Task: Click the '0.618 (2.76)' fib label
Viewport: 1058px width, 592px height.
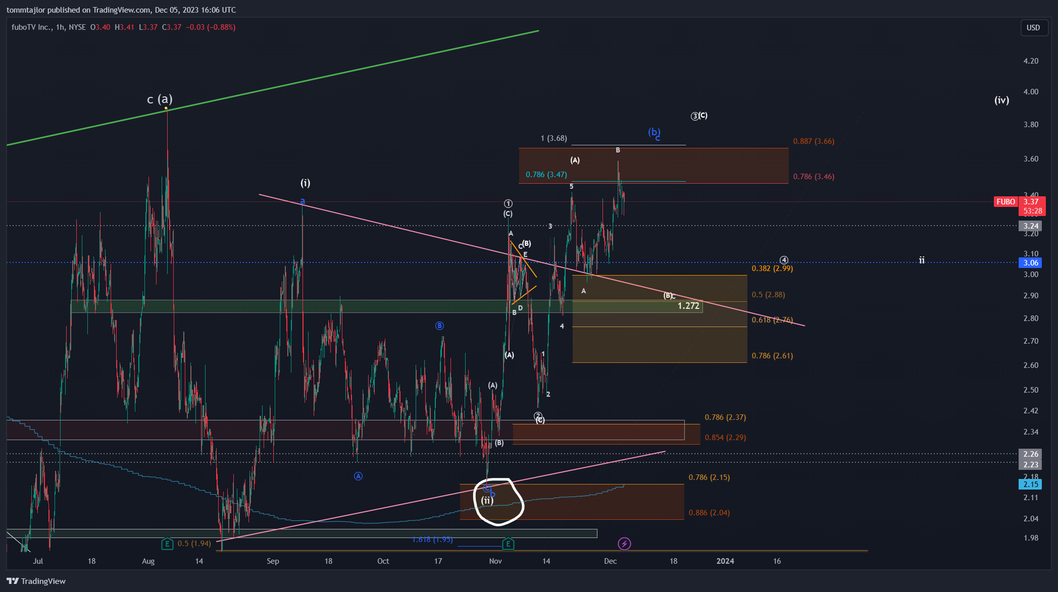Action: 772,320
